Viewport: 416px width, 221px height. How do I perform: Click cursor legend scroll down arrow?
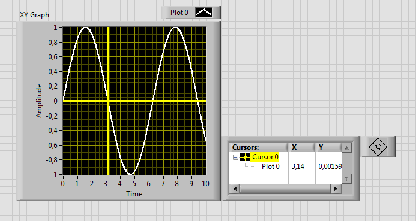tap(346, 178)
